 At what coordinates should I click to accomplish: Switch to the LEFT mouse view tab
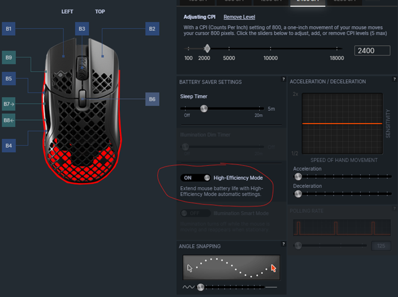(x=67, y=12)
